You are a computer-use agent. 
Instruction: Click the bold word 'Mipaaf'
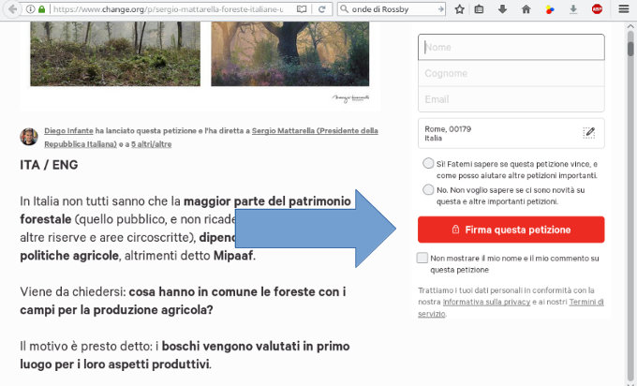pos(233,256)
